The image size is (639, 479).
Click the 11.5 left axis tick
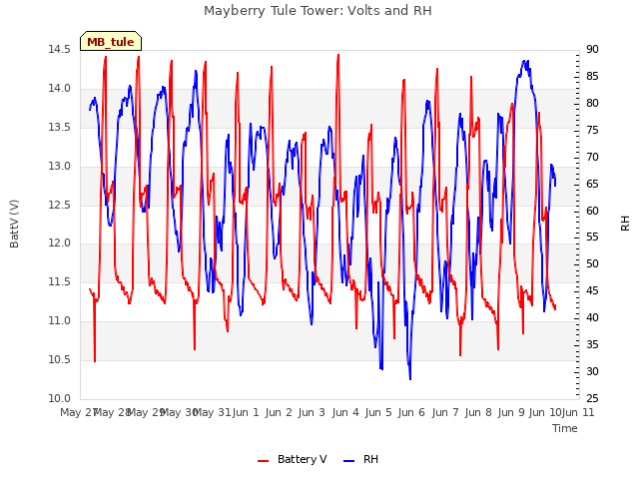(x=60, y=281)
